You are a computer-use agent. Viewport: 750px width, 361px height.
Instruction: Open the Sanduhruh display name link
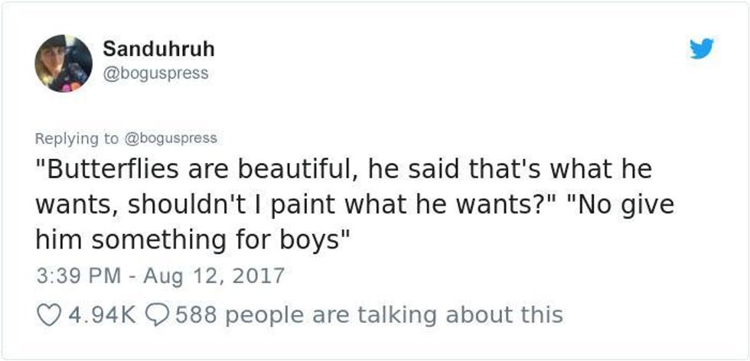pyautogui.click(x=158, y=49)
